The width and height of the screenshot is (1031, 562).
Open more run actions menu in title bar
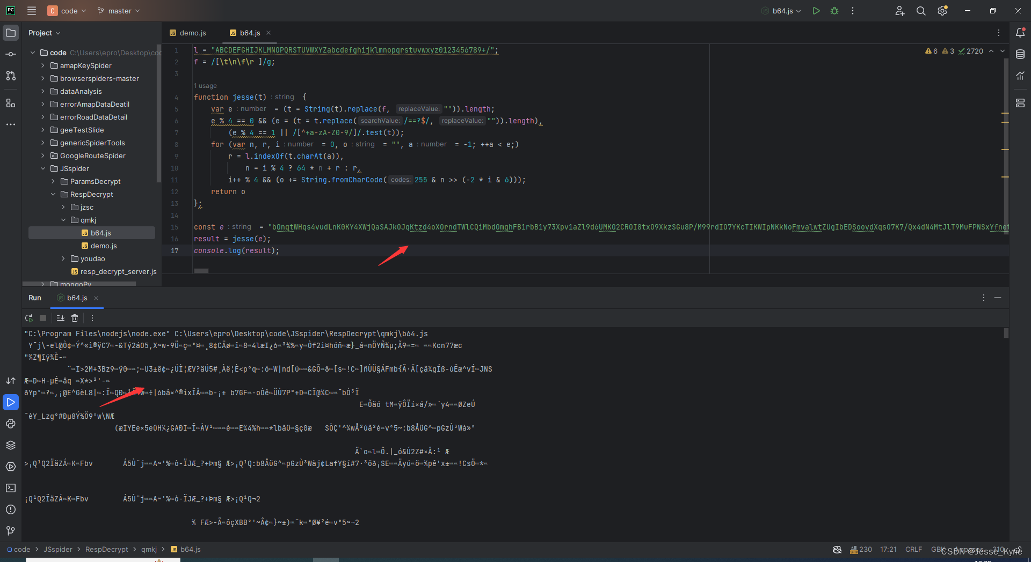pyautogui.click(x=853, y=11)
